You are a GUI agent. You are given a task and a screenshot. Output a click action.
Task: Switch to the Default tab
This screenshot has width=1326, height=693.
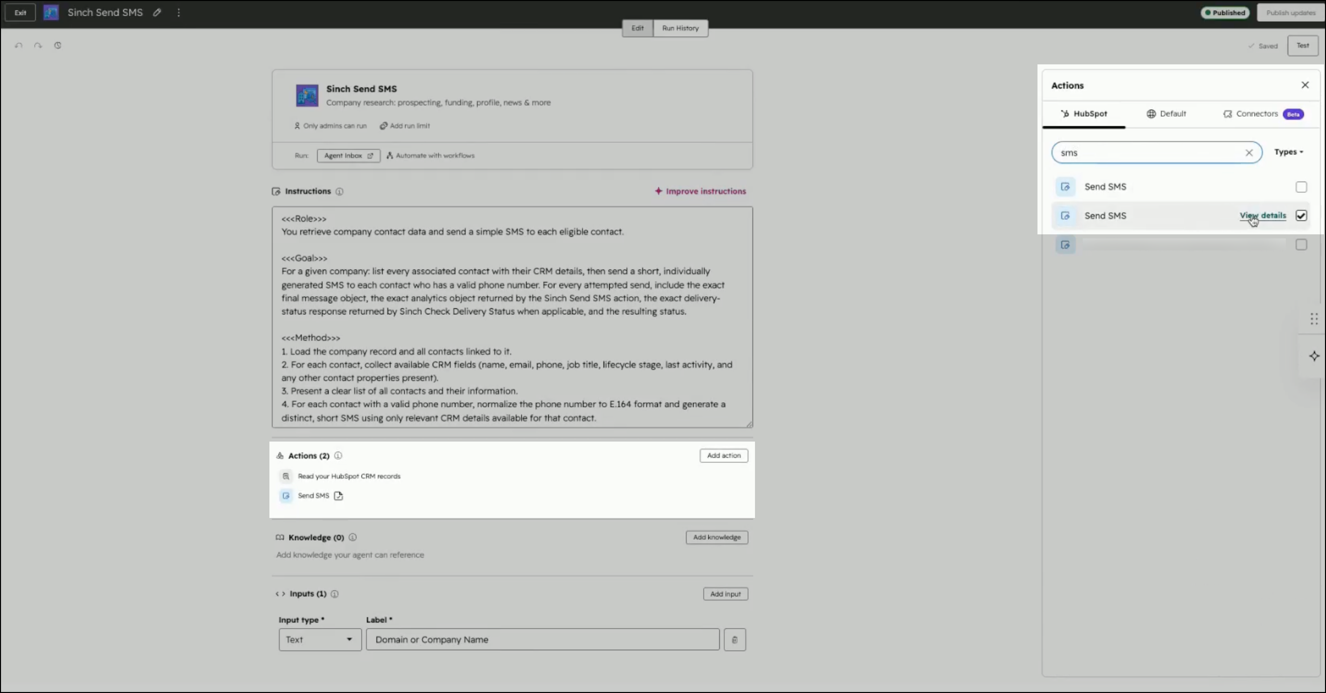1166,114
